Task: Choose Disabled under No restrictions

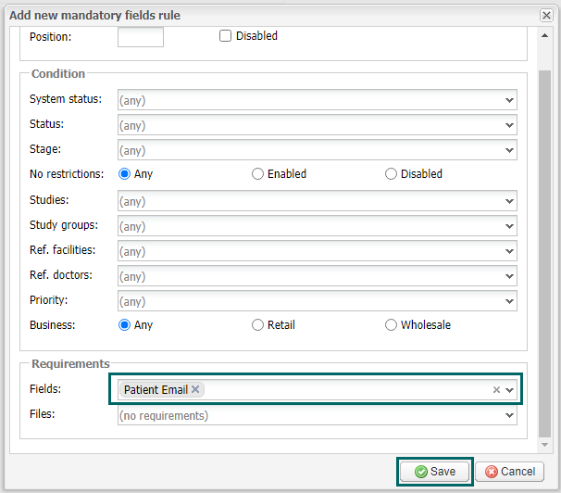Action: coord(391,174)
